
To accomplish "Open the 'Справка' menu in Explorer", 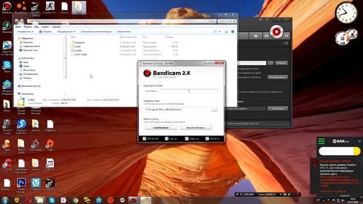I will coord(56,27).
